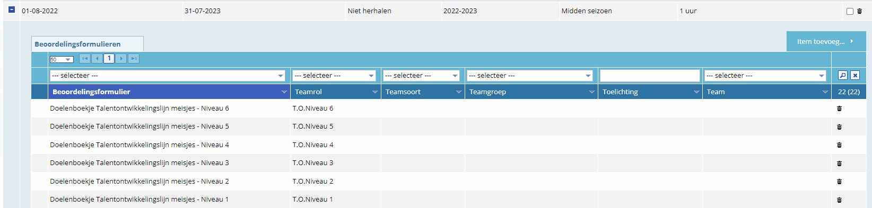Screen dimensions: 872x208
Task: Click the T.O.Niveau 5 teamrol cell
Action: 313,126
